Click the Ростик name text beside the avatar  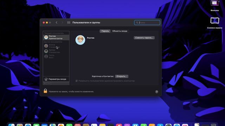(91, 38)
